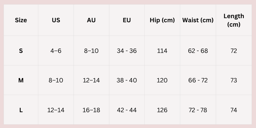Click the waist range 72 - 78
This screenshot has width=256, height=128.
pyautogui.click(x=198, y=110)
